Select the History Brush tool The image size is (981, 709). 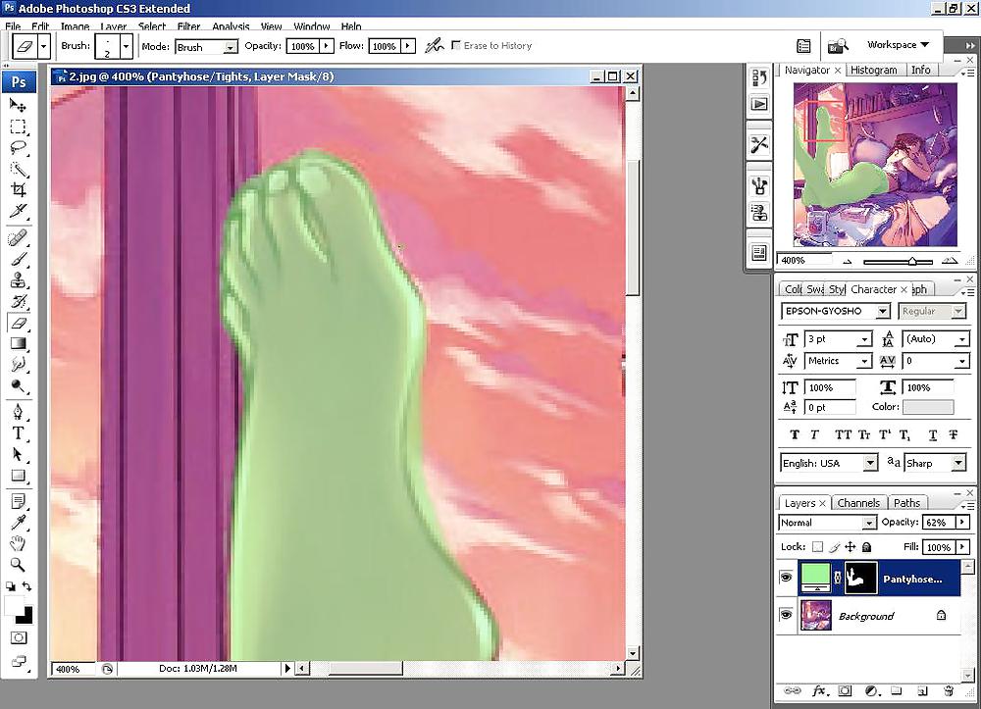(18, 301)
